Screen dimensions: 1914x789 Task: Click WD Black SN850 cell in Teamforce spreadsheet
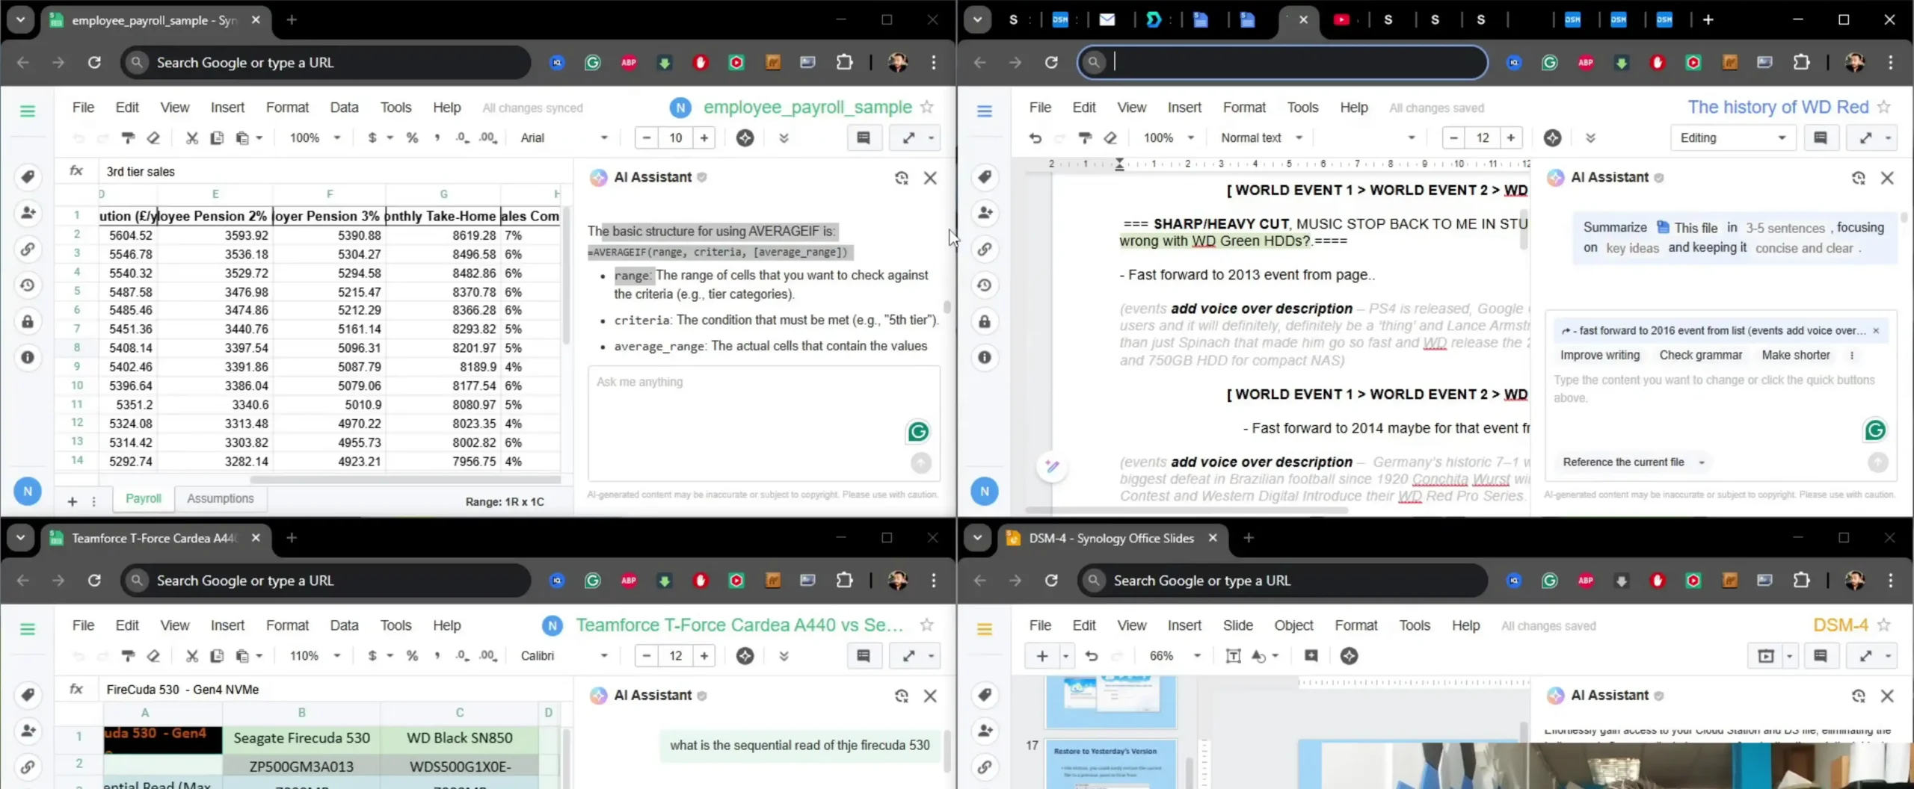click(459, 738)
